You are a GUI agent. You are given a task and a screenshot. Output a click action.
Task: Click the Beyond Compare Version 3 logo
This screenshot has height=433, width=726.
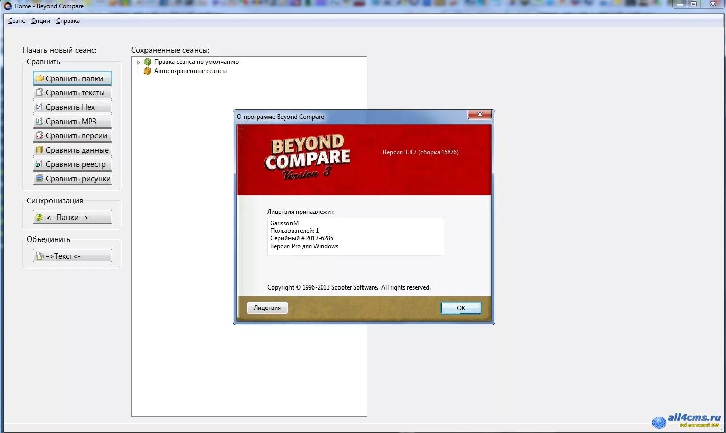[x=307, y=157]
